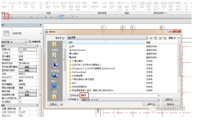Click the help '?' button in Save As dialog
Image resolution: width=198 pixels, height=121 pixels.
[170, 31]
